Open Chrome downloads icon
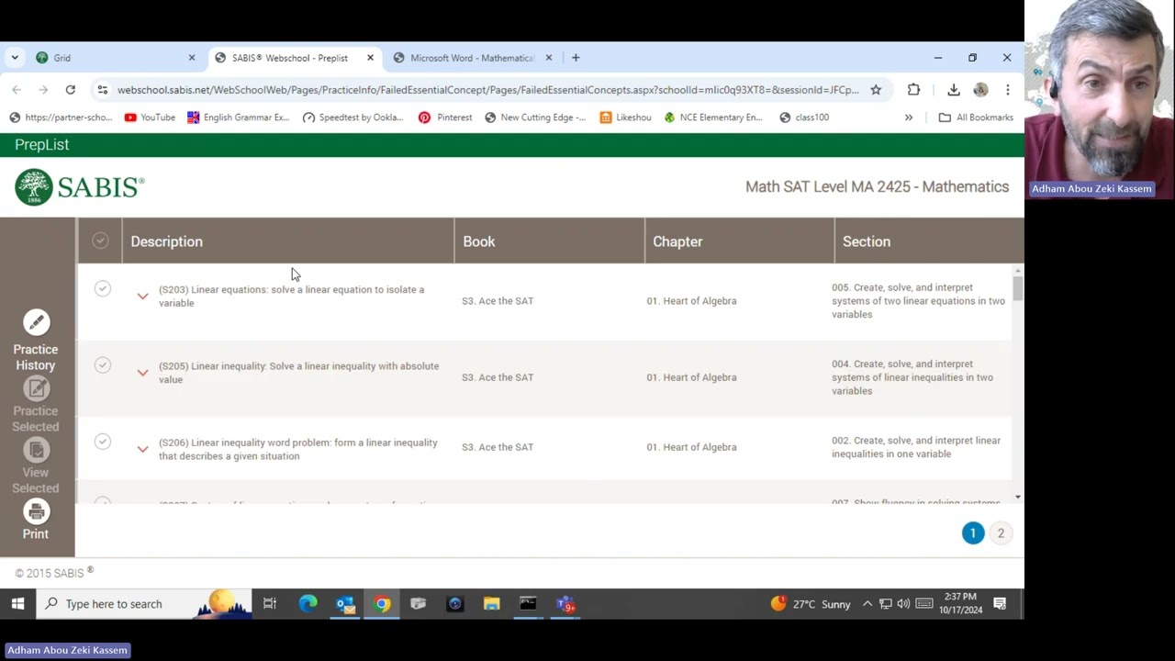Viewport: 1175px width, 661px height. [954, 90]
